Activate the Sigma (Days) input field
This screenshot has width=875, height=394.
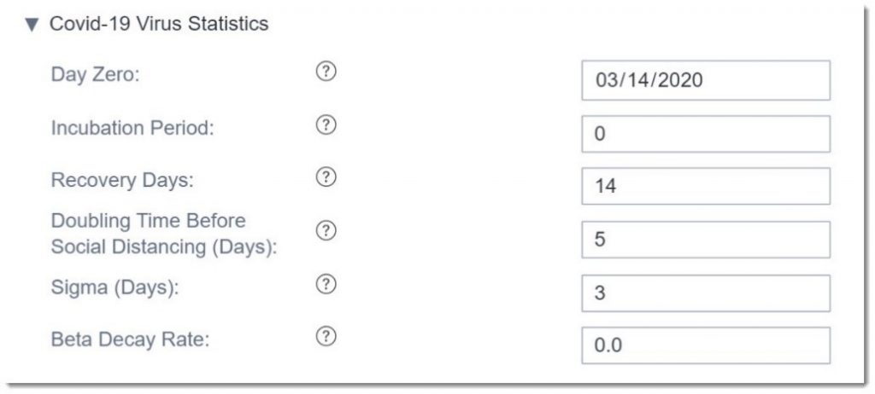706,293
